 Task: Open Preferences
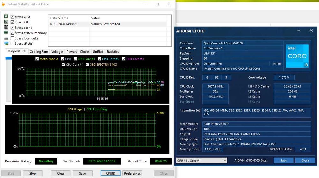[132, 173]
